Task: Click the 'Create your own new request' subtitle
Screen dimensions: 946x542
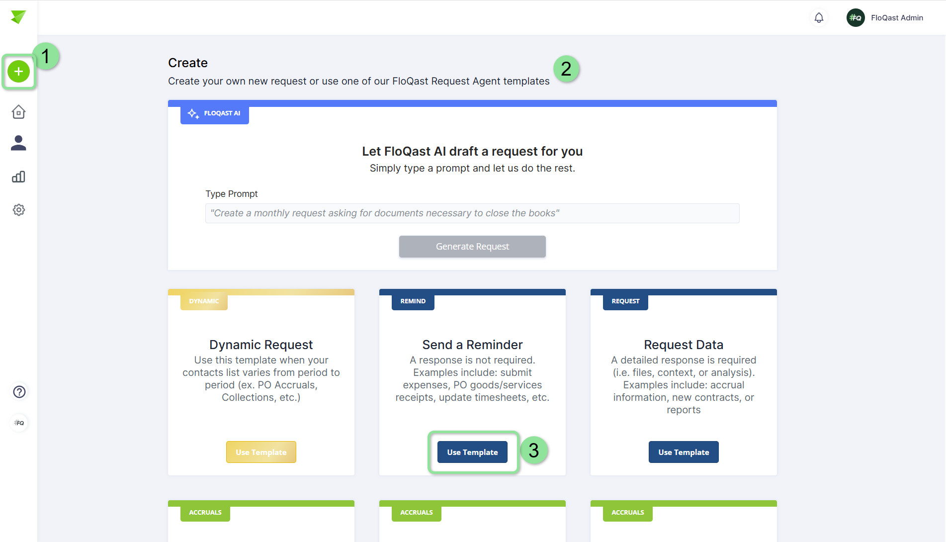Action: tap(359, 81)
